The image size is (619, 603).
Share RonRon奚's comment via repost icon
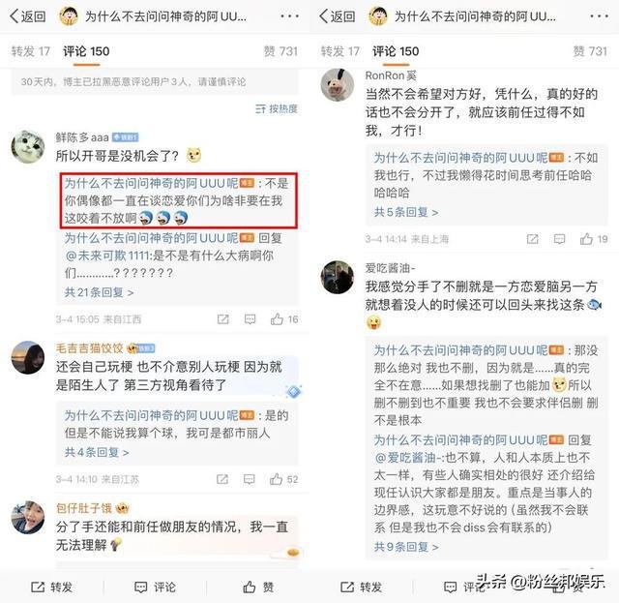click(533, 239)
